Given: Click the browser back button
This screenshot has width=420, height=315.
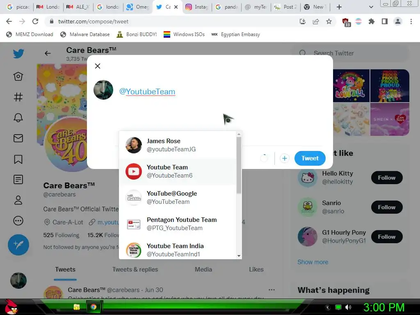Looking at the screenshot, I should (x=9, y=21).
